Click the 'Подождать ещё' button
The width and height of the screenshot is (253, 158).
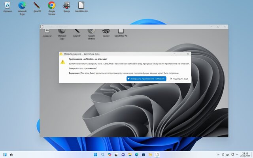pyautogui.click(x=179, y=79)
